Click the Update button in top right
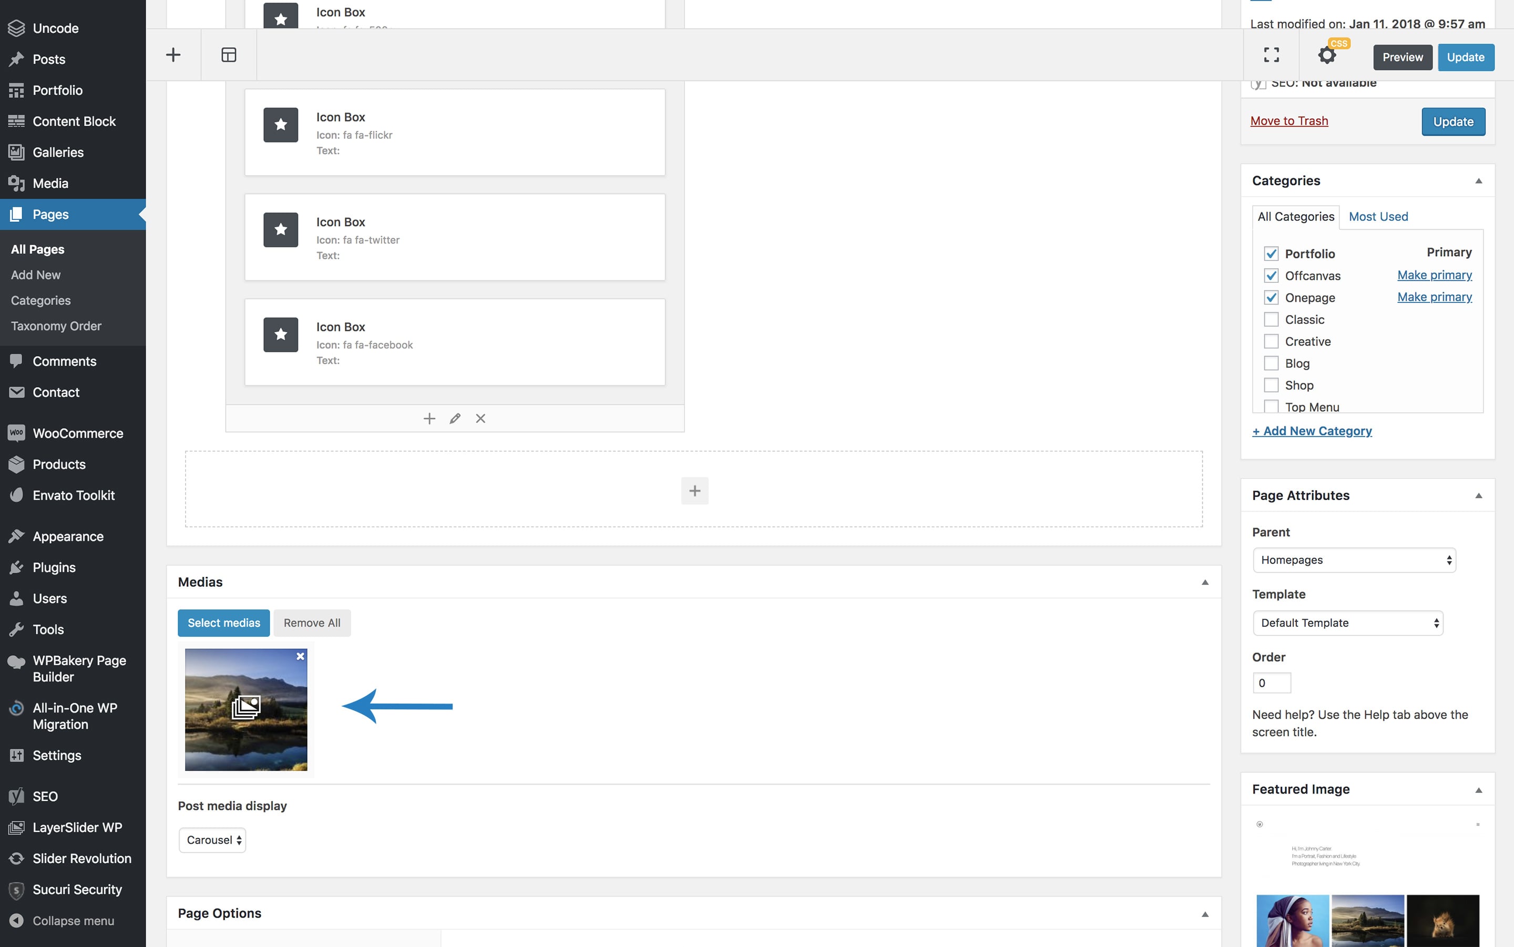Screen dimensions: 1514x947 [1466, 57]
